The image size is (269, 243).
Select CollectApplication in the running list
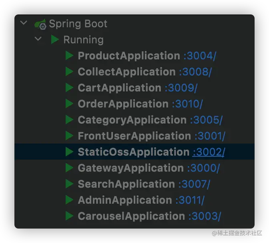click(x=126, y=72)
